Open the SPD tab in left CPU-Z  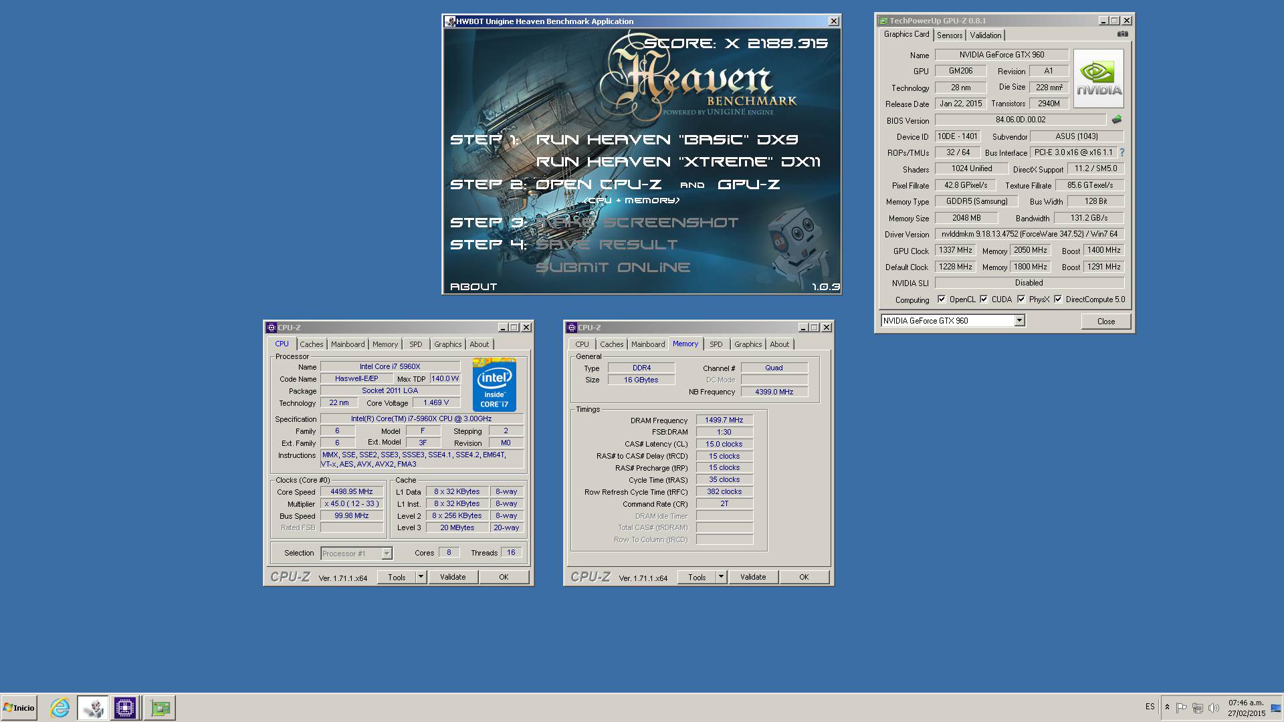point(416,344)
